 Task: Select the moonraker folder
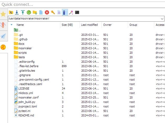pos(23,48)
